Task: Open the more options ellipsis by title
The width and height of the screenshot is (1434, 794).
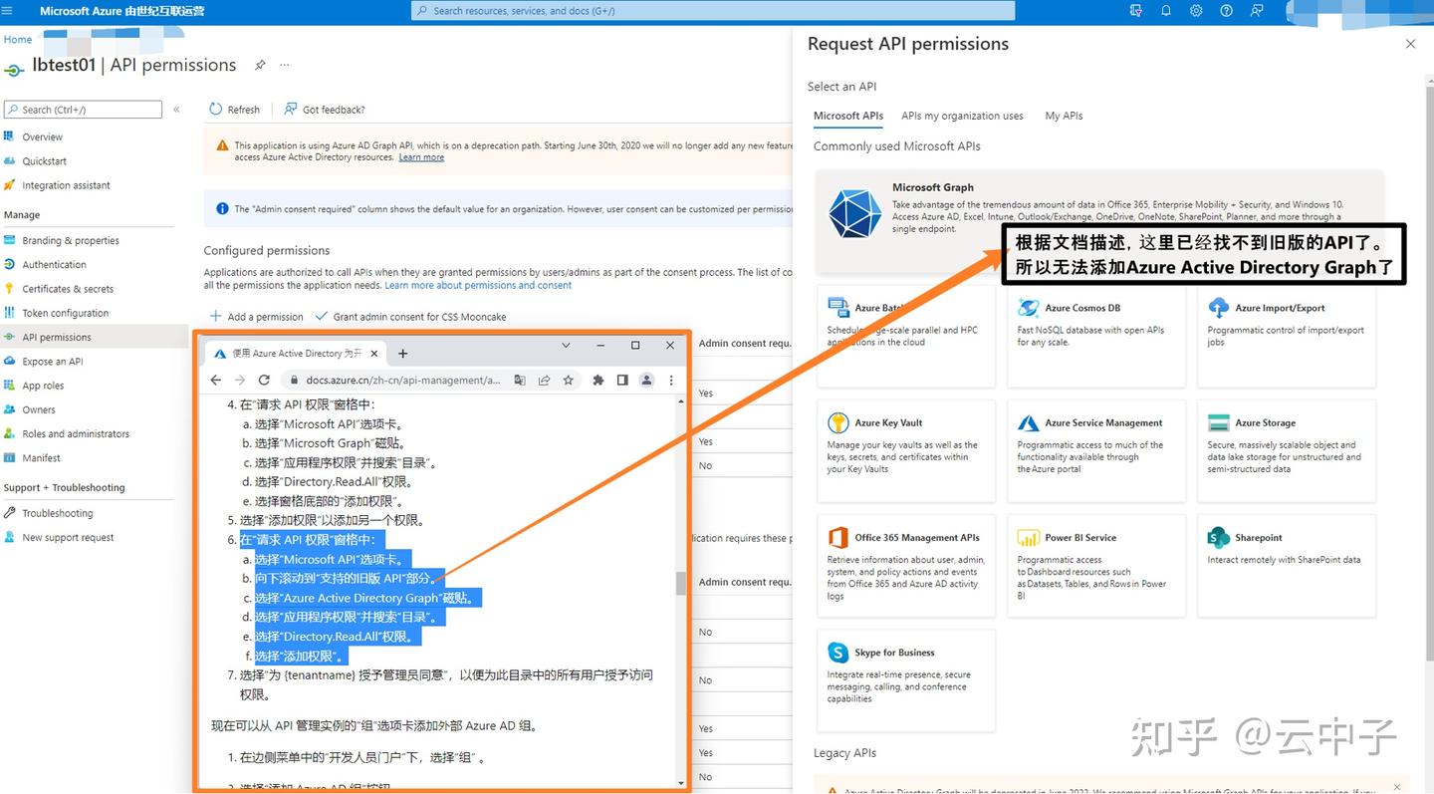Action: point(285,65)
